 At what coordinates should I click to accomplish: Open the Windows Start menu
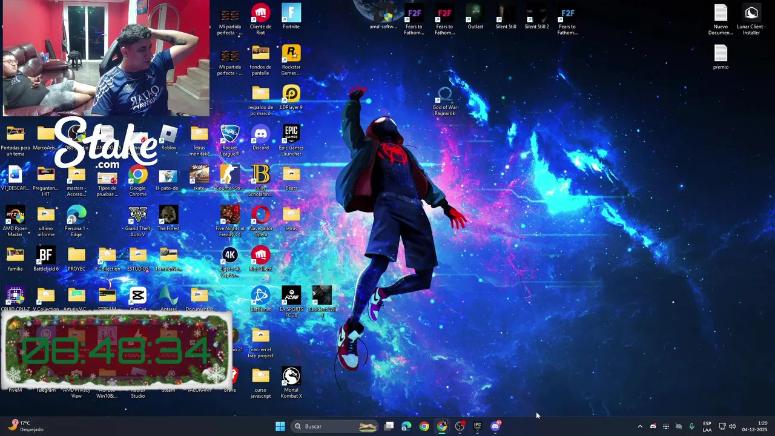pos(280,426)
